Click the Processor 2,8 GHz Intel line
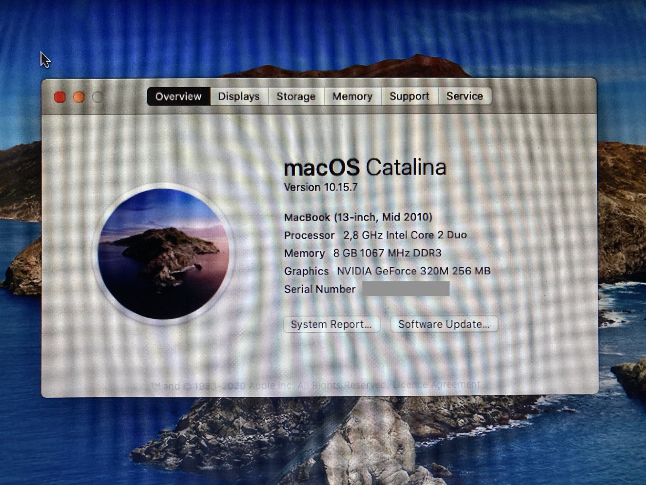The height and width of the screenshot is (485, 646). point(375,235)
